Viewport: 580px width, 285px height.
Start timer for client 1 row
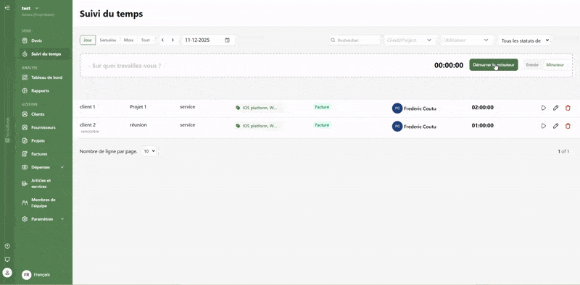[543, 108]
